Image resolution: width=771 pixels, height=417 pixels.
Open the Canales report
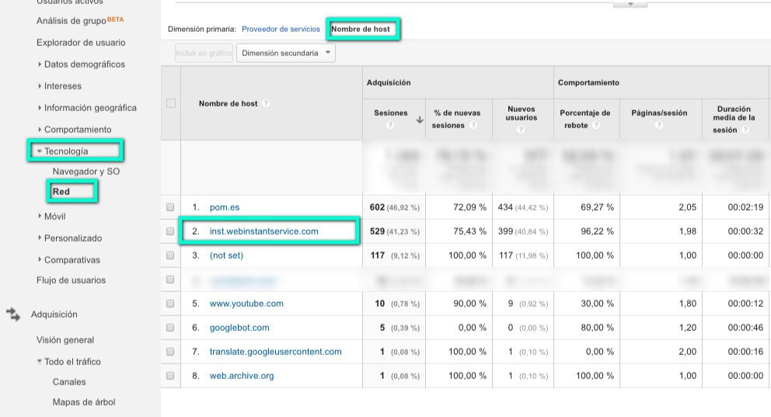(69, 381)
